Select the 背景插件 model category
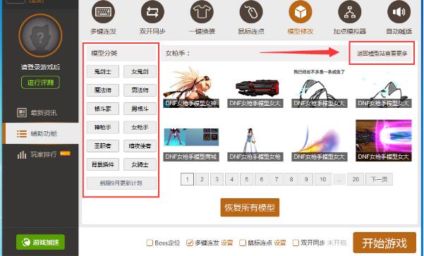424x256 pixels. pos(103,164)
